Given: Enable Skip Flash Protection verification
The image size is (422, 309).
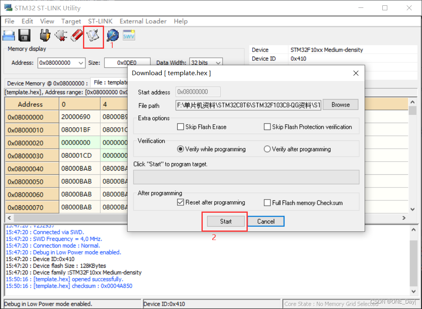Looking at the screenshot, I should (x=267, y=127).
